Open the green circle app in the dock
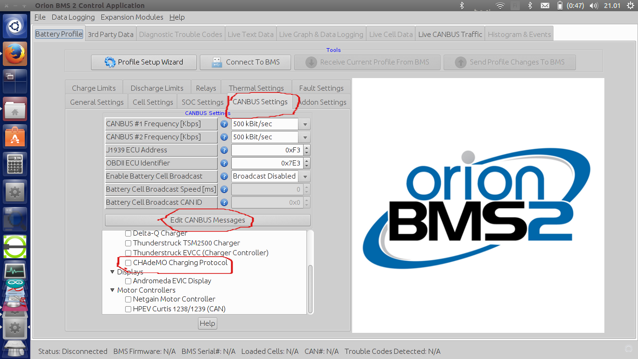Viewport: 638px width, 359px height. 15,247
